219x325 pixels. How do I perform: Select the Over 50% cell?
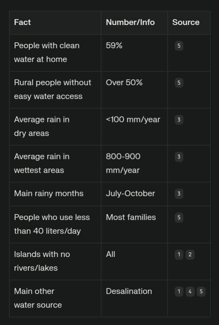click(x=124, y=83)
